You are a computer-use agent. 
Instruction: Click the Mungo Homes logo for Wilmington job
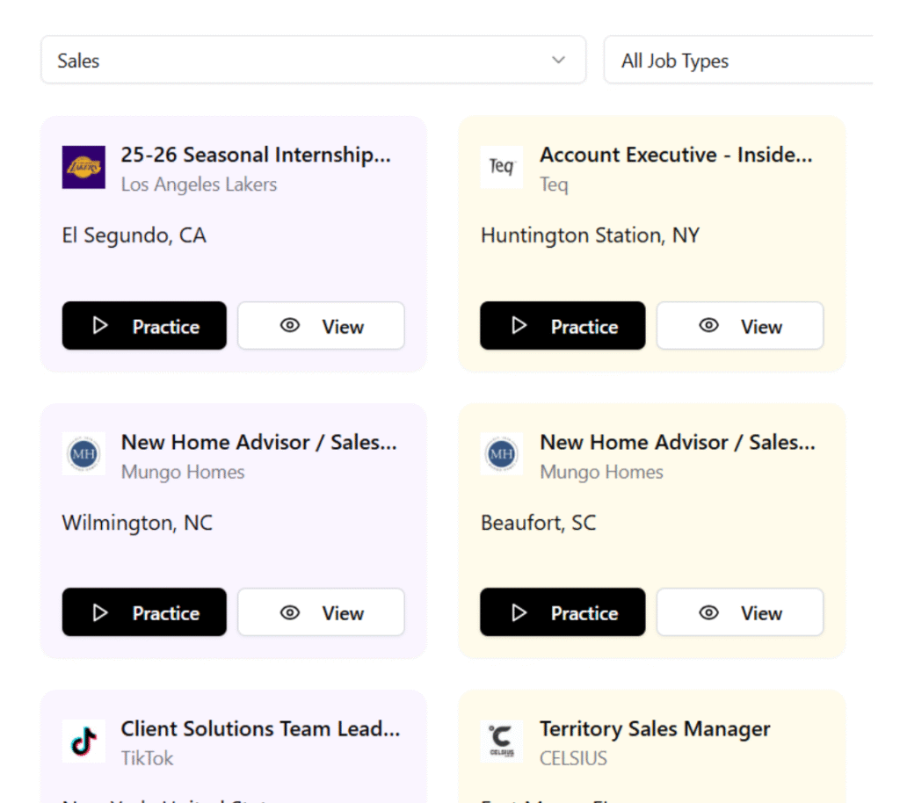click(x=83, y=454)
